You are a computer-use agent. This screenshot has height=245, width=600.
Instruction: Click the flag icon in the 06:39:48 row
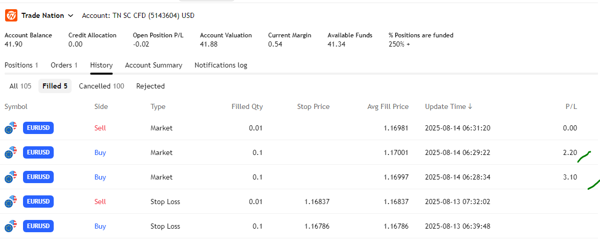point(10,226)
